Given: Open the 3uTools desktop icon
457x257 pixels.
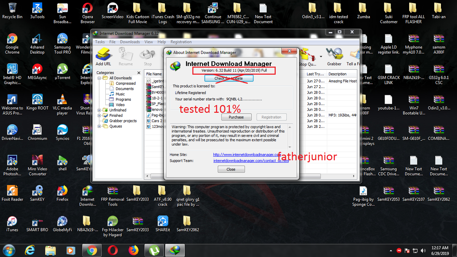Looking at the screenshot, I should click(37, 11).
